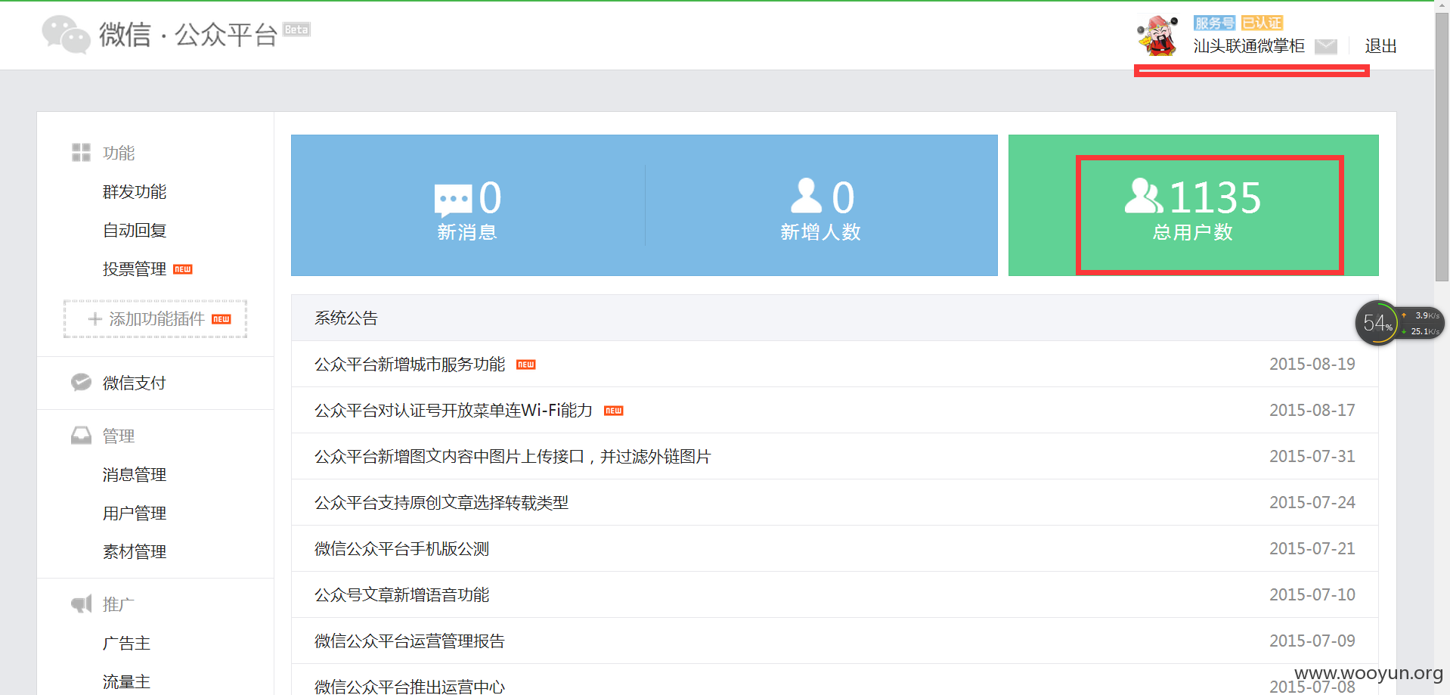The height and width of the screenshot is (695, 1450).
Task: Click the 推广 section heading
Action: [119, 605]
